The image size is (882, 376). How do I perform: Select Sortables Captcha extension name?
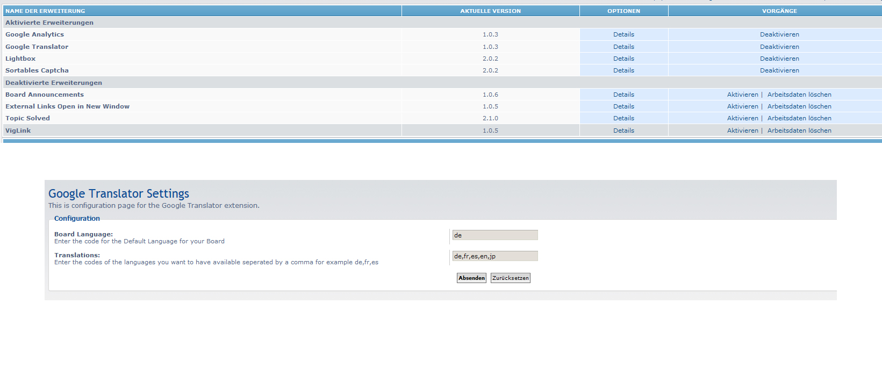[37, 70]
